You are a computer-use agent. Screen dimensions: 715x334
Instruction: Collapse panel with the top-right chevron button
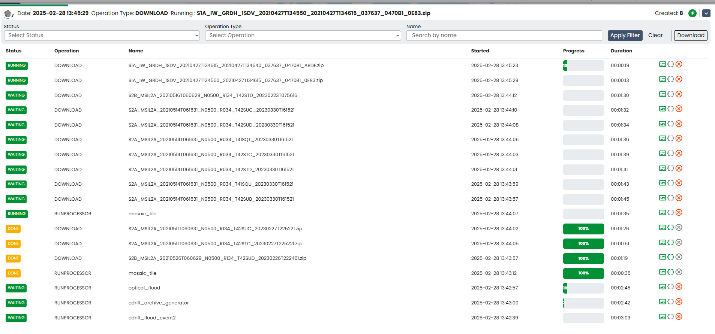coord(706,13)
